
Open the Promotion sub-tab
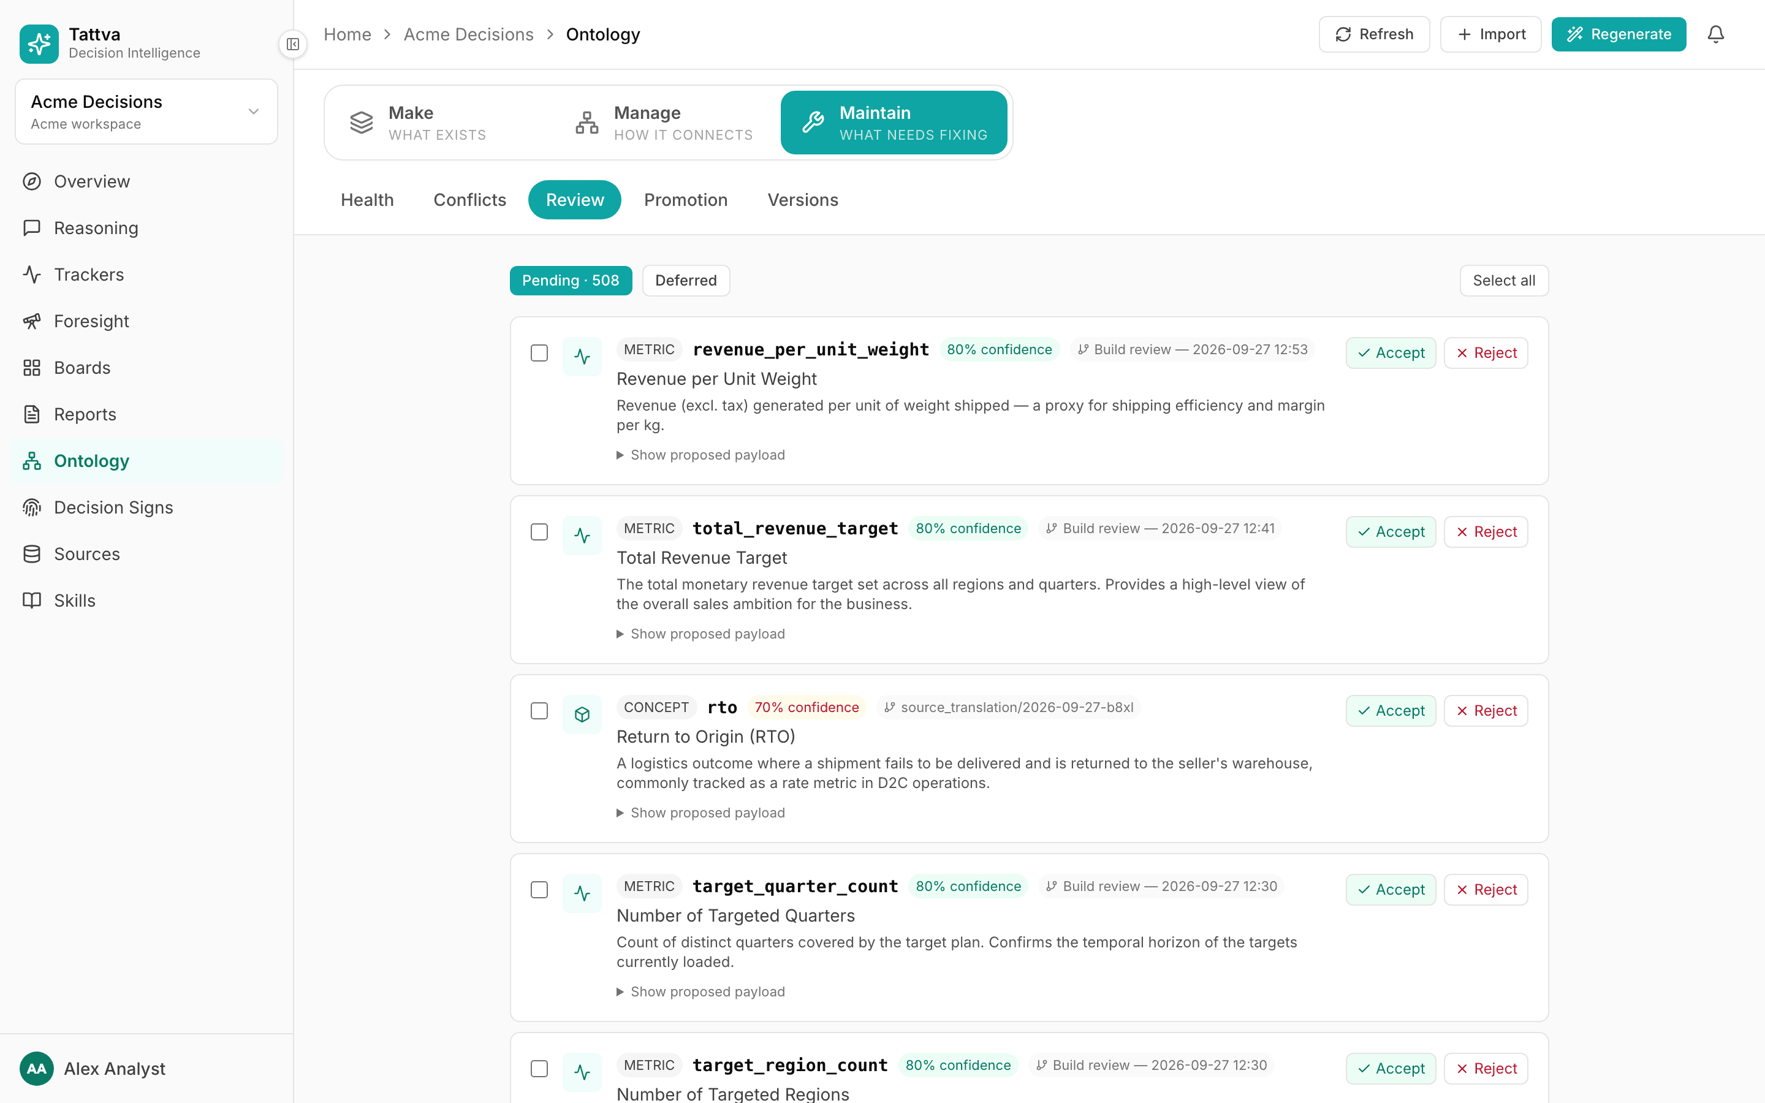(686, 200)
